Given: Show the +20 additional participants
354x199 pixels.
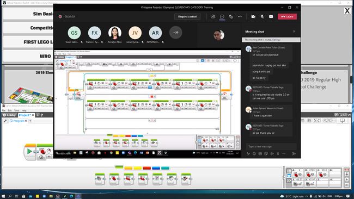Looking at the screenshot, I should (176, 33).
